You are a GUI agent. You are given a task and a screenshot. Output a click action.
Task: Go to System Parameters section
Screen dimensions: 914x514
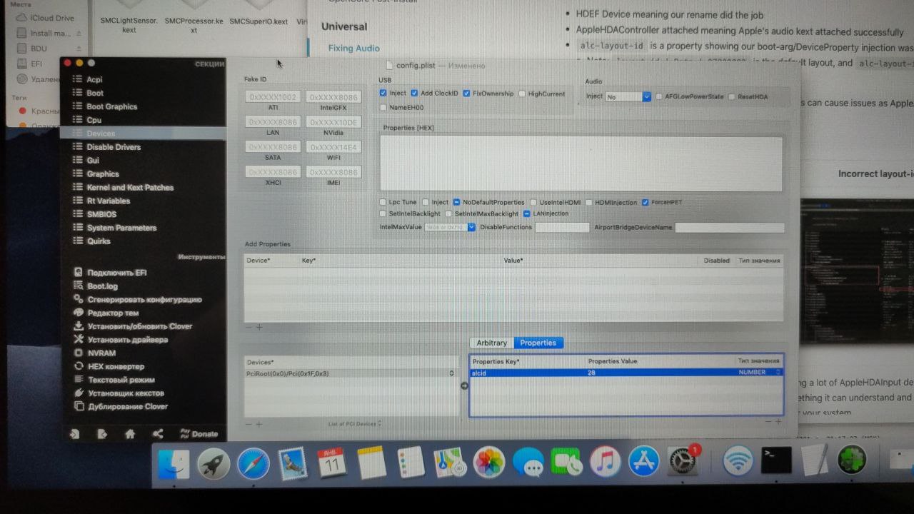[x=121, y=228]
